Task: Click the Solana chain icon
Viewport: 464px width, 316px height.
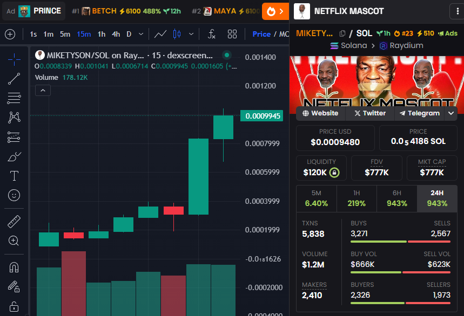Action: (334, 46)
